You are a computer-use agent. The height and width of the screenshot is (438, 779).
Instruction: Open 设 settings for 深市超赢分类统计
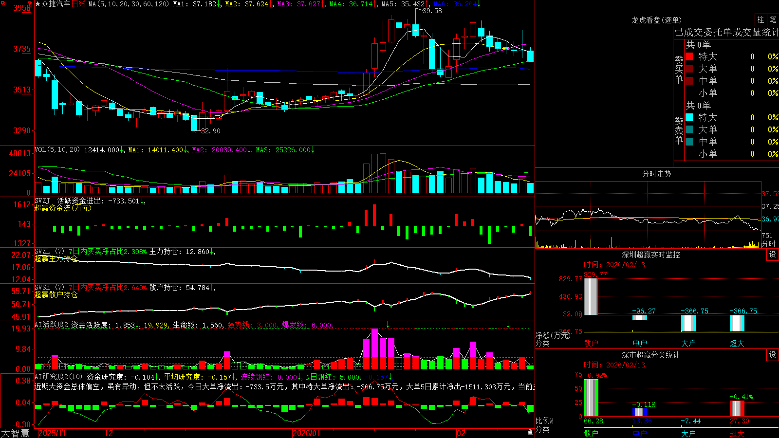click(773, 355)
